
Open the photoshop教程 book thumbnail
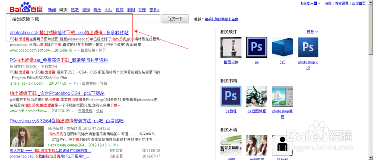tap(282, 96)
